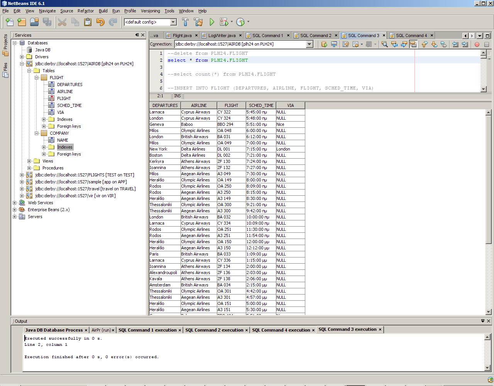
Task: Open the default config dropdown
Action: tap(173, 22)
